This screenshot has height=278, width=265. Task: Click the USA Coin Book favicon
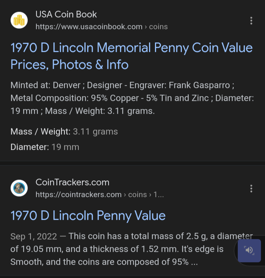pos(19,21)
